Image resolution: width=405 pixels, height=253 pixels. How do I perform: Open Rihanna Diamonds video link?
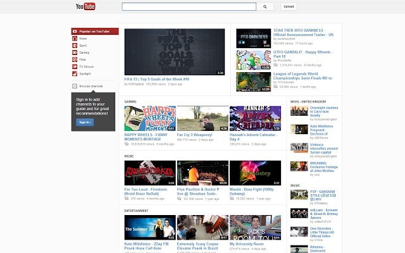(318, 249)
